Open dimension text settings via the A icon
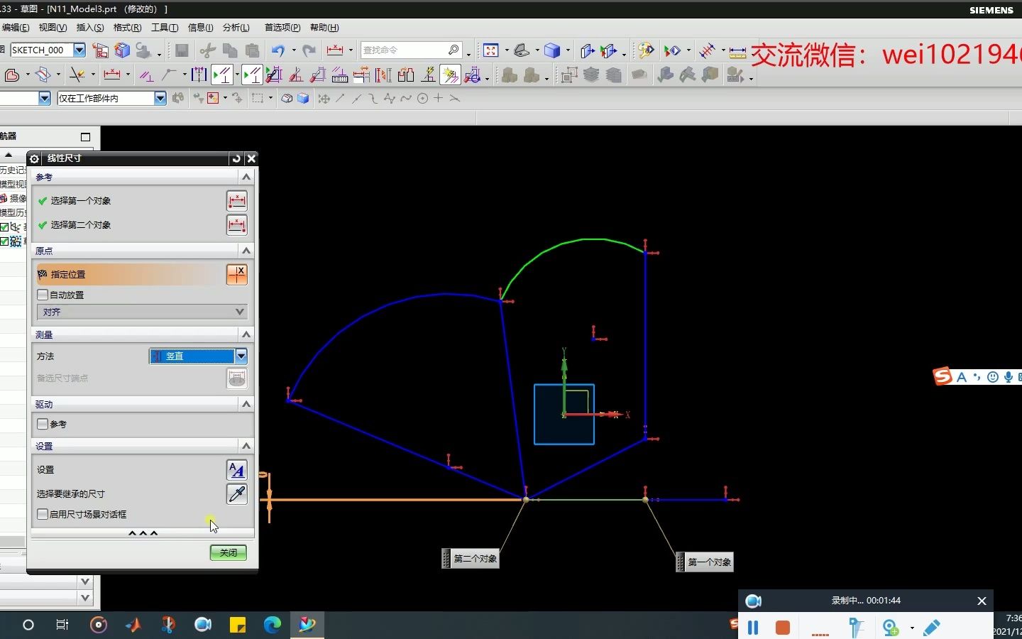This screenshot has width=1022, height=639. [x=237, y=470]
